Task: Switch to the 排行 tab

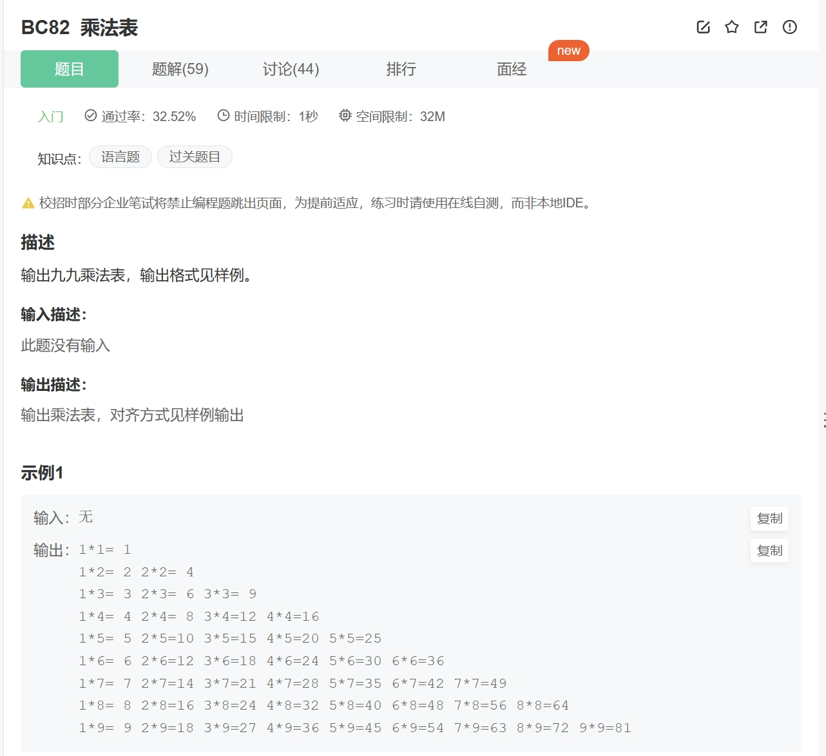Action: 401,69
